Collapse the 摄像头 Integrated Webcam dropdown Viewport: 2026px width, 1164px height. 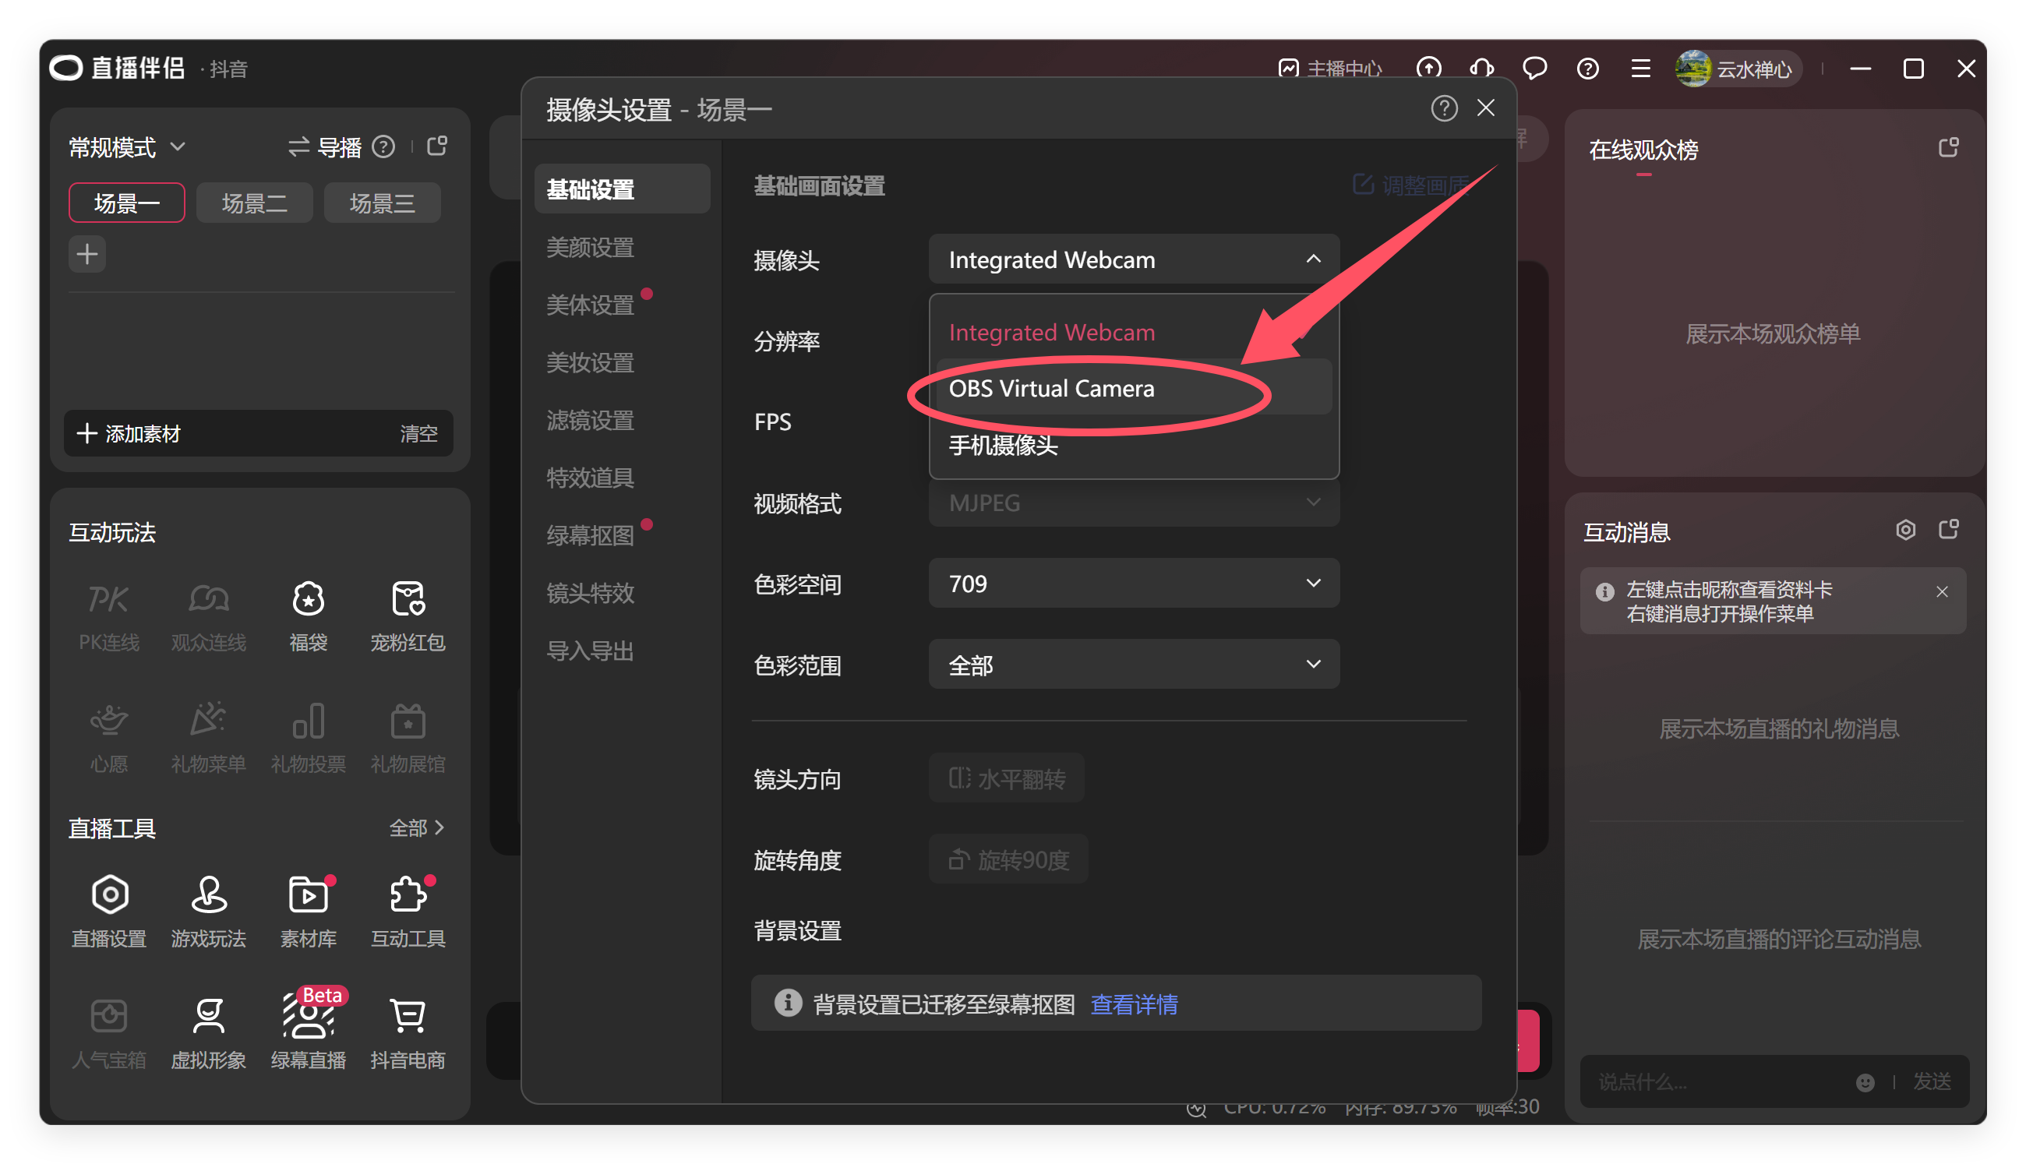[1134, 259]
